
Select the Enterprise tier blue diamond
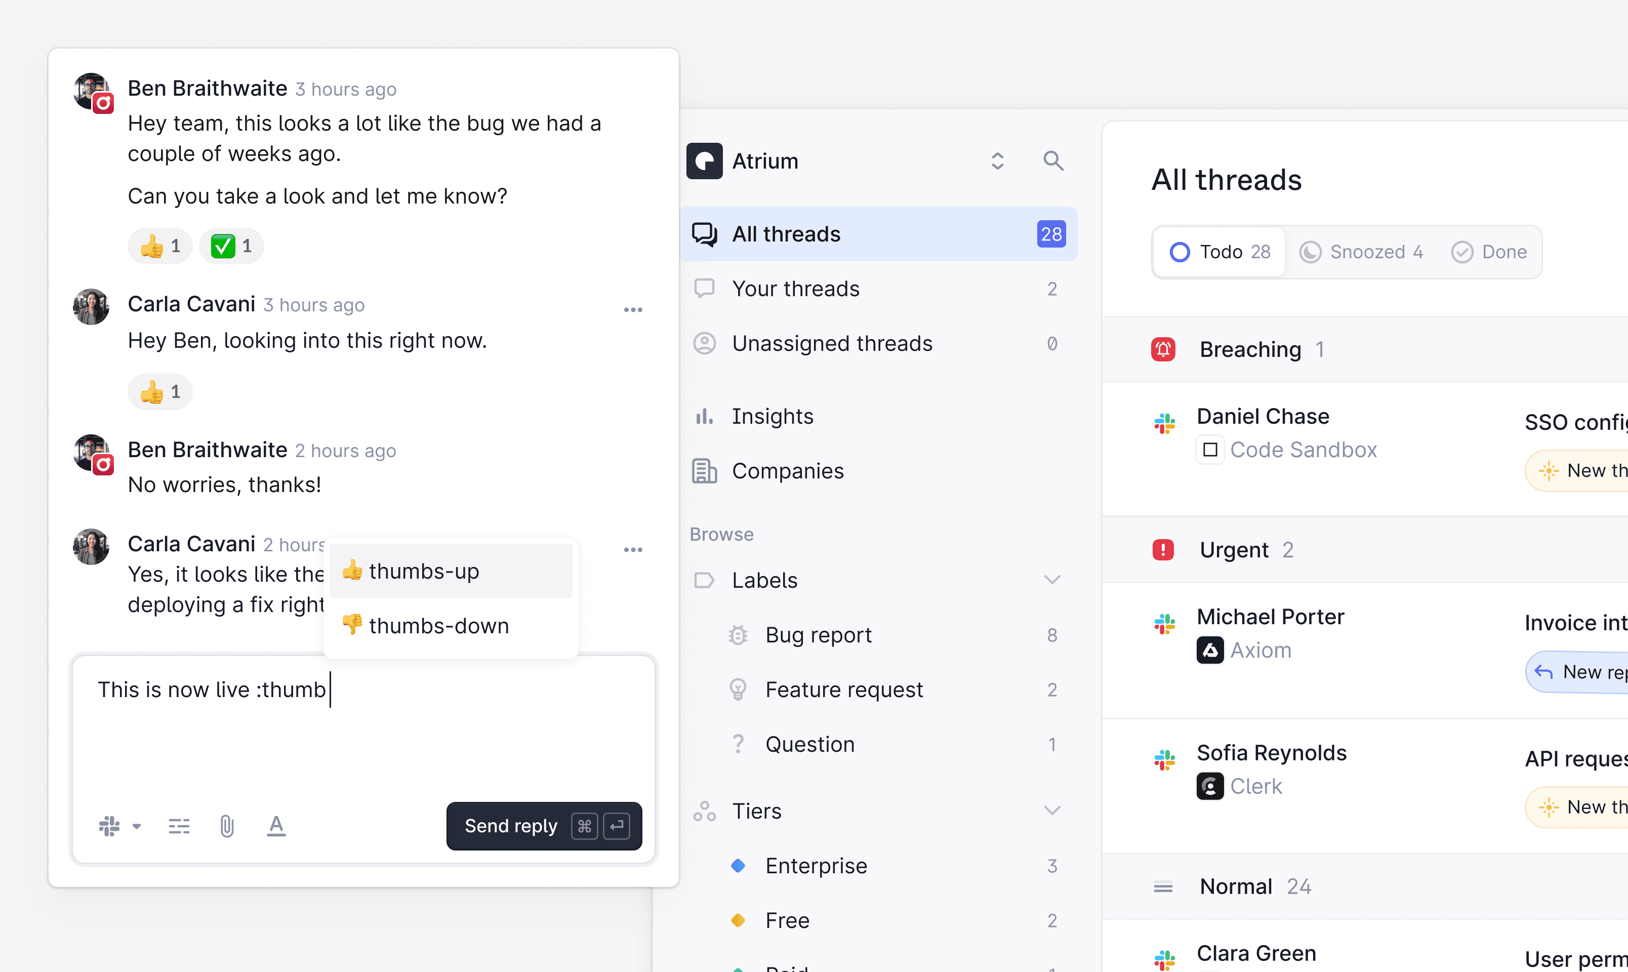(738, 866)
